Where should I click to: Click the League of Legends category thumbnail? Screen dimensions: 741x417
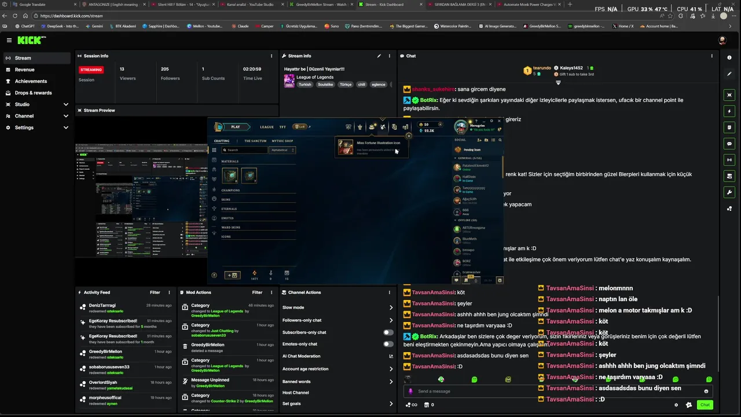pyautogui.click(x=289, y=81)
